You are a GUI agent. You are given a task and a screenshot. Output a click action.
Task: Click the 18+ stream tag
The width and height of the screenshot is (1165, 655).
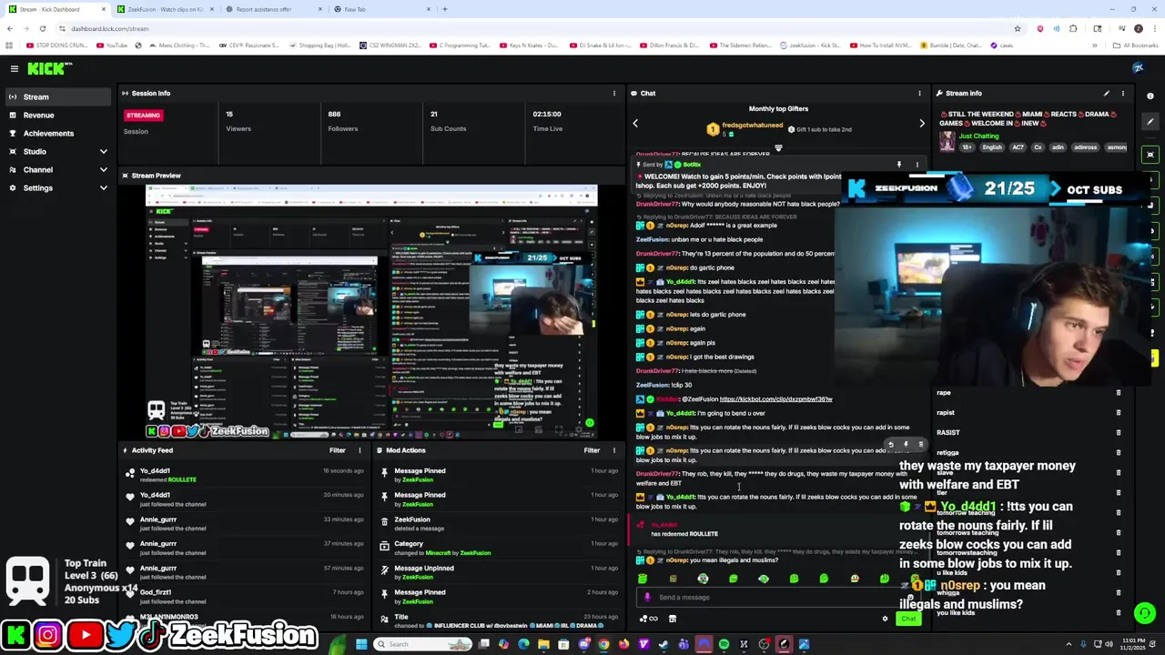[x=967, y=147]
